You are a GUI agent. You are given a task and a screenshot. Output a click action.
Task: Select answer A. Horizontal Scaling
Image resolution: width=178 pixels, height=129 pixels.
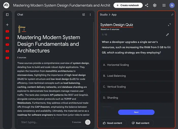[x=136, y=65]
